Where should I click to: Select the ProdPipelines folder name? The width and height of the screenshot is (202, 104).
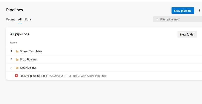pyautogui.click(x=29, y=59)
